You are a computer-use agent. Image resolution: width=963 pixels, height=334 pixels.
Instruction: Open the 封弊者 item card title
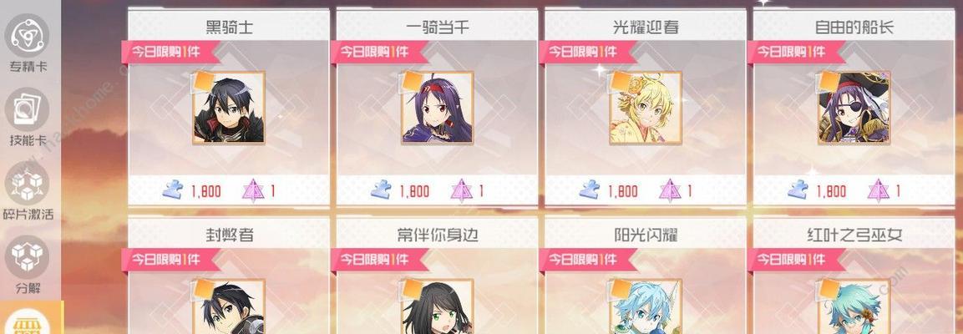click(x=229, y=235)
